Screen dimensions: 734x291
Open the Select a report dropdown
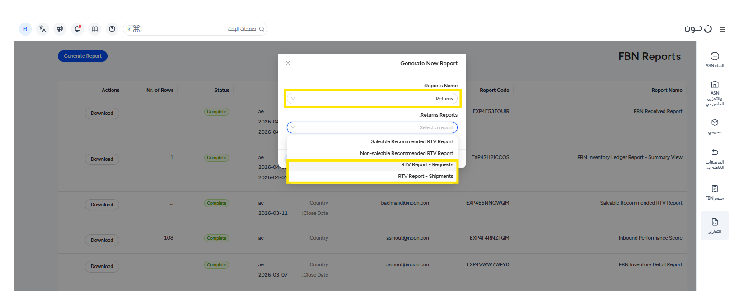(x=372, y=127)
